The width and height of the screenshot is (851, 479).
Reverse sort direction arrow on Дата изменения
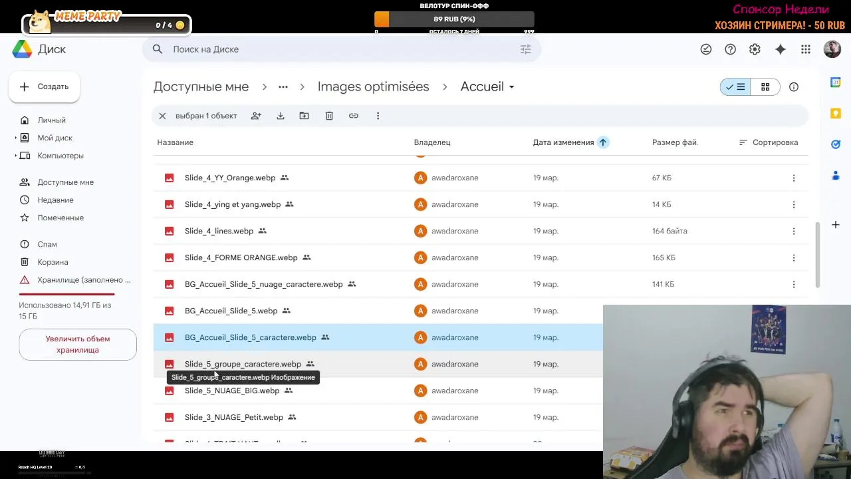[603, 142]
